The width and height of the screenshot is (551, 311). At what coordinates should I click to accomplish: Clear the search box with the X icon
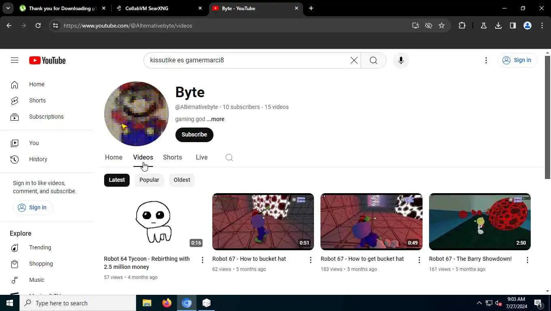tap(354, 60)
